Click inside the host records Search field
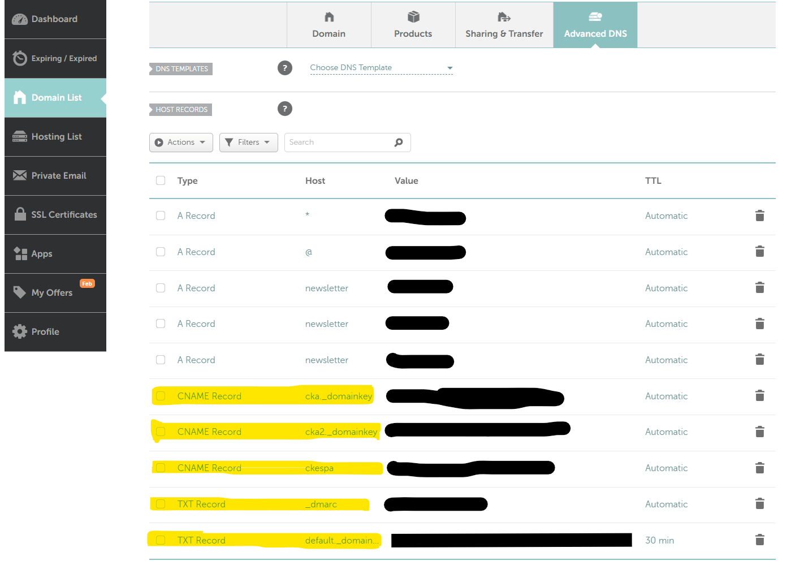 pos(339,142)
